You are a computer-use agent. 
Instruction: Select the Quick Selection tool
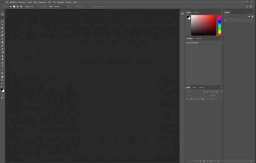[2, 25]
